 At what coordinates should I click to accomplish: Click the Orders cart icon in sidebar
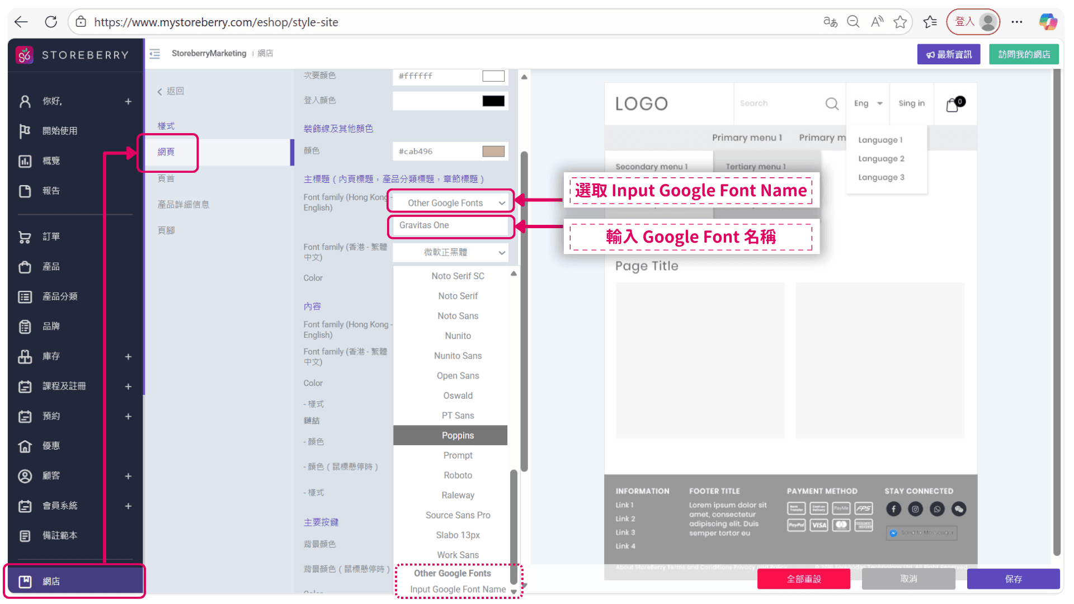click(x=25, y=237)
